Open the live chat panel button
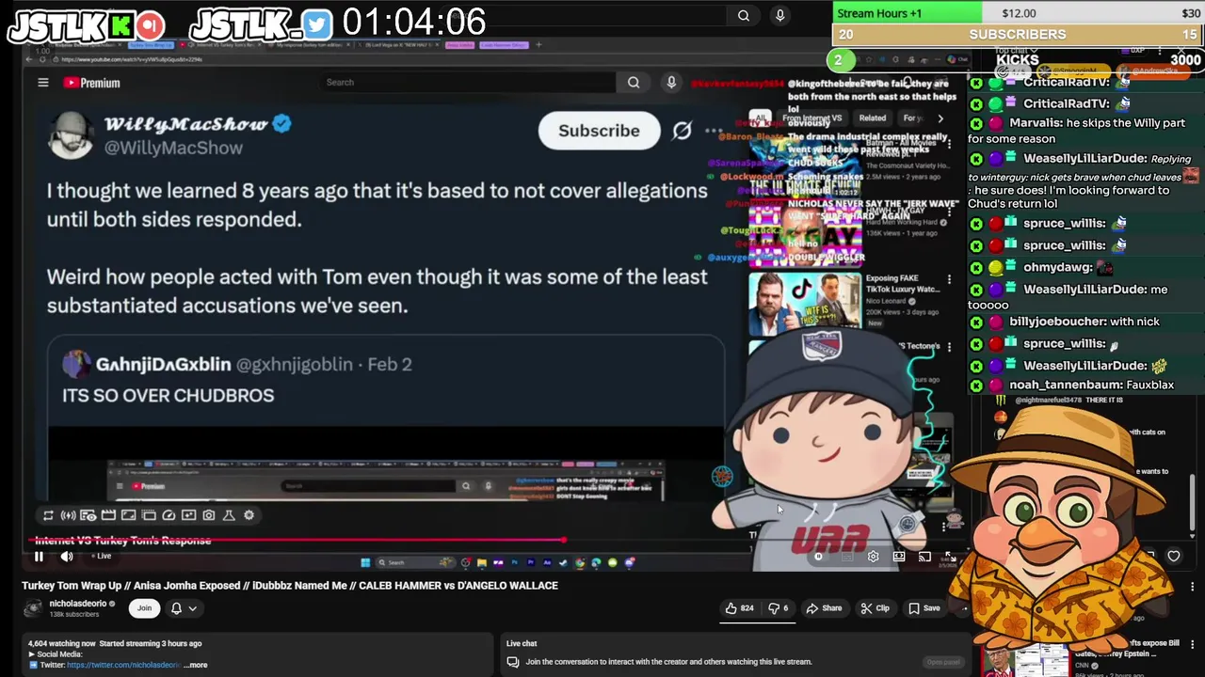The width and height of the screenshot is (1205, 677). pyautogui.click(x=944, y=662)
